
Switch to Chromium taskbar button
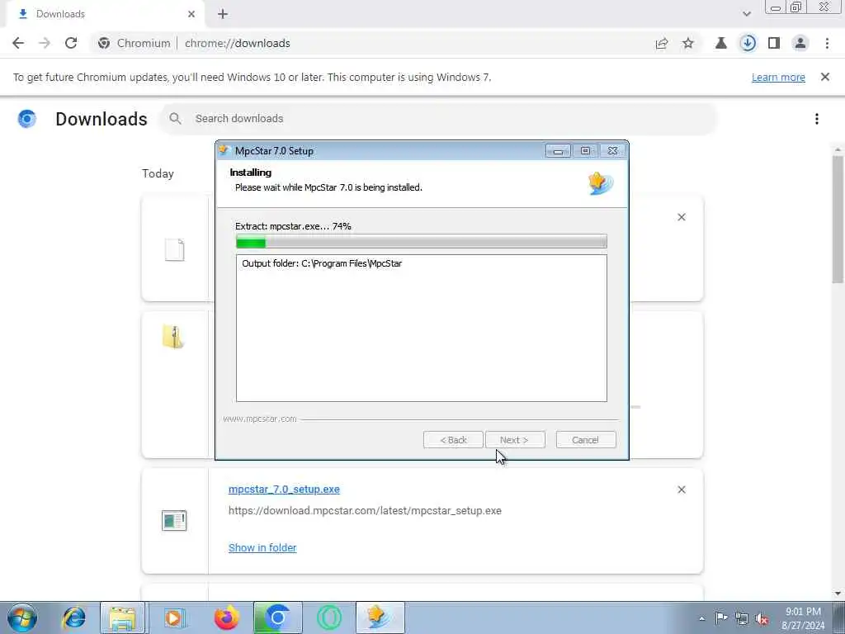click(x=277, y=617)
